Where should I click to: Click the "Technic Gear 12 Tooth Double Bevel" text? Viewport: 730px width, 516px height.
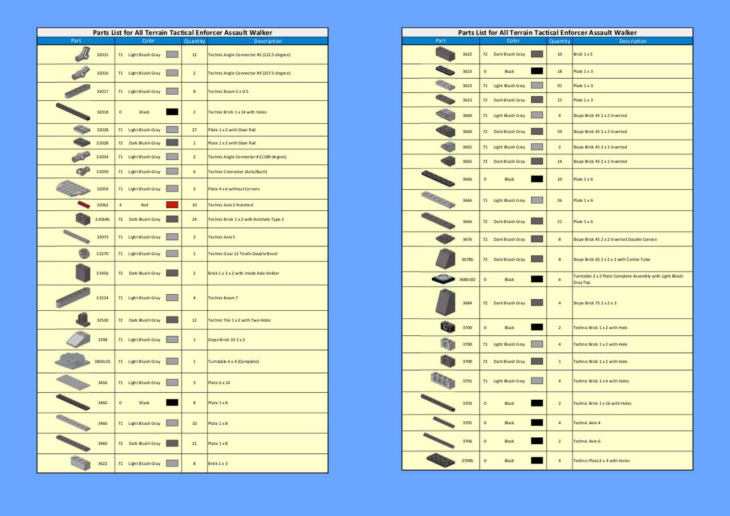click(x=242, y=254)
